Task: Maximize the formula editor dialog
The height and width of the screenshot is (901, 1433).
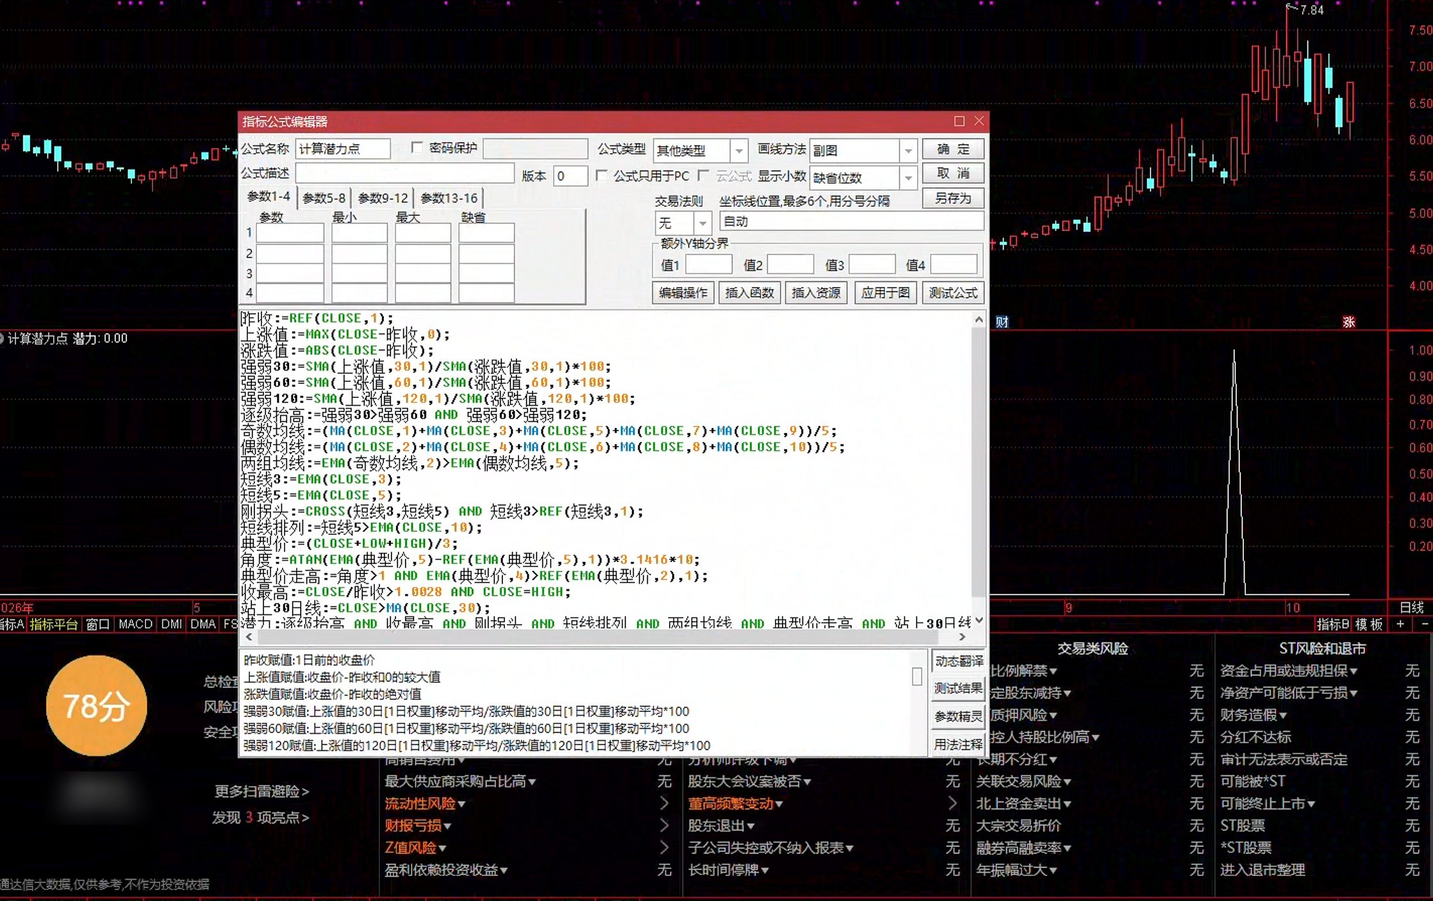Action: 959,121
